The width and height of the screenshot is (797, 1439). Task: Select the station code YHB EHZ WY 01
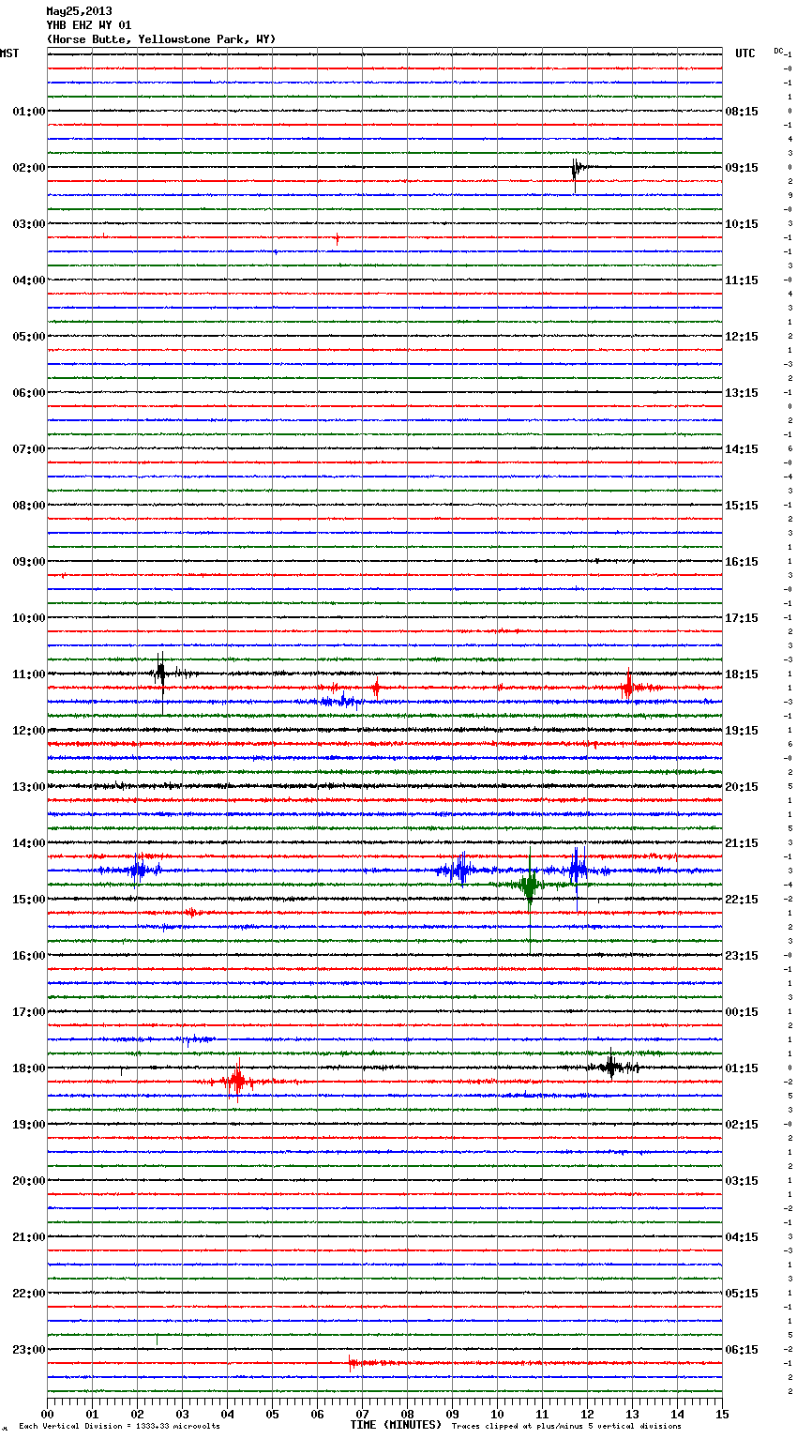click(x=89, y=25)
